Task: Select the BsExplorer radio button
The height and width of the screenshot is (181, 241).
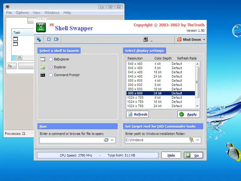Action: pyautogui.click(x=51, y=59)
